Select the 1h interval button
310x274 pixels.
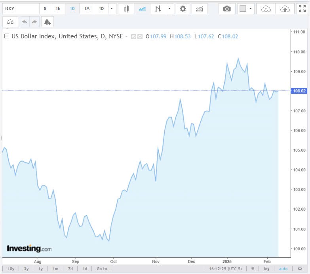click(x=58, y=9)
